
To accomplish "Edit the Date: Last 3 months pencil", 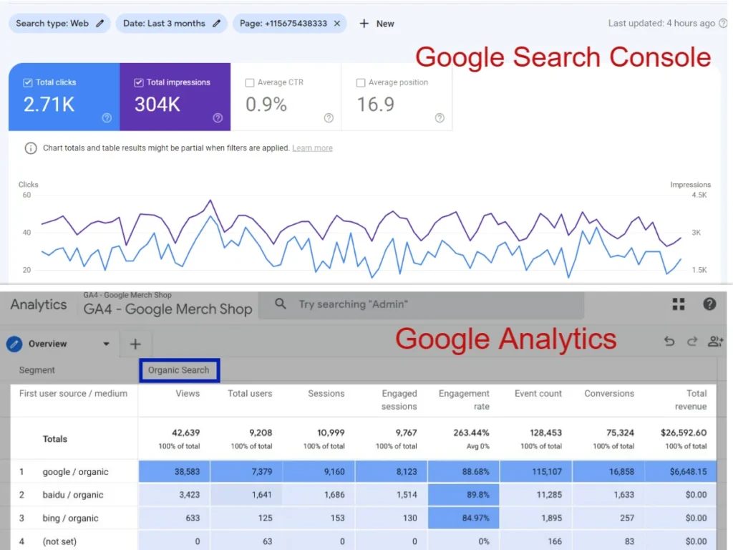I will click(x=216, y=24).
